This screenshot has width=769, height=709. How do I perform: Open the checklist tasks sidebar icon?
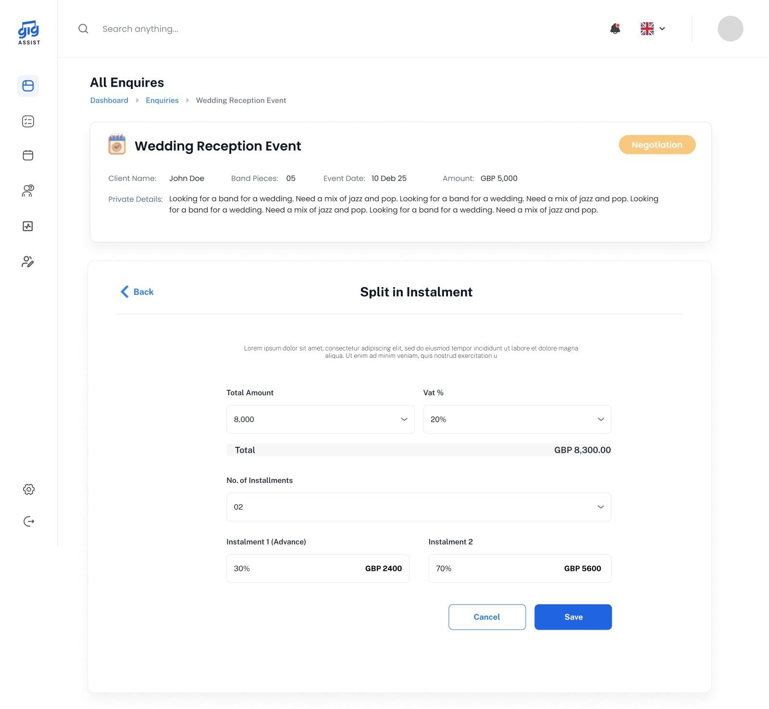(28, 121)
